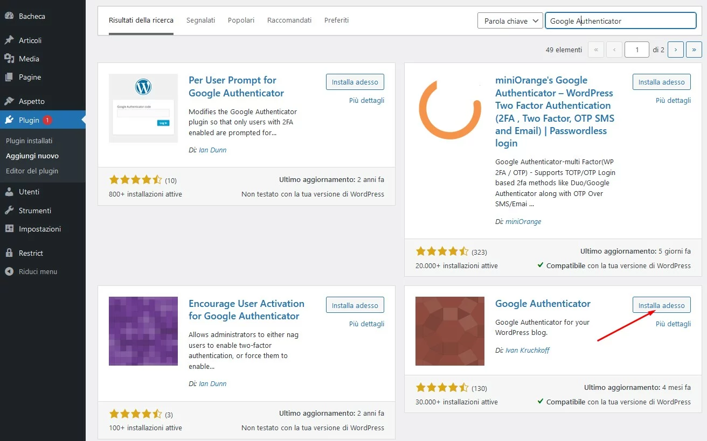Click the current page number field
Viewport: 707px width, 441px height.
click(x=637, y=50)
